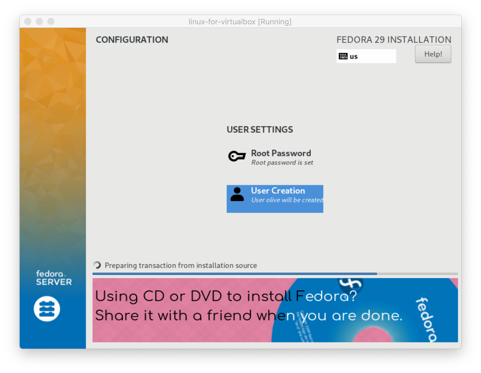The image size is (481, 373).
Task: Click the window title linux-for-virtualbox [Running]
Action: point(240,22)
